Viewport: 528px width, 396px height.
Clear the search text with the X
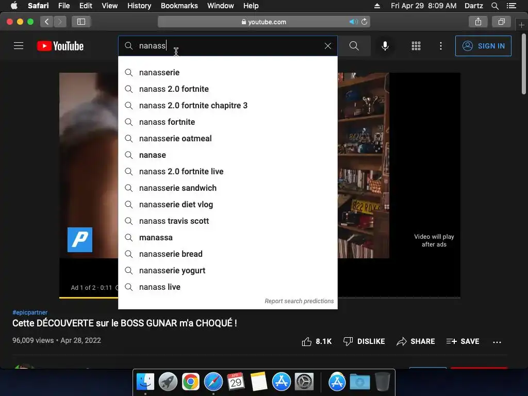tap(327, 46)
